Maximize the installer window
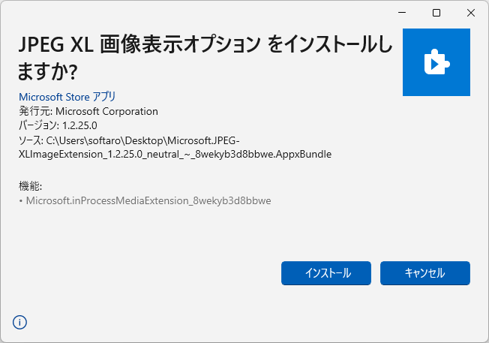This screenshot has height=343, width=489. click(436, 13)
